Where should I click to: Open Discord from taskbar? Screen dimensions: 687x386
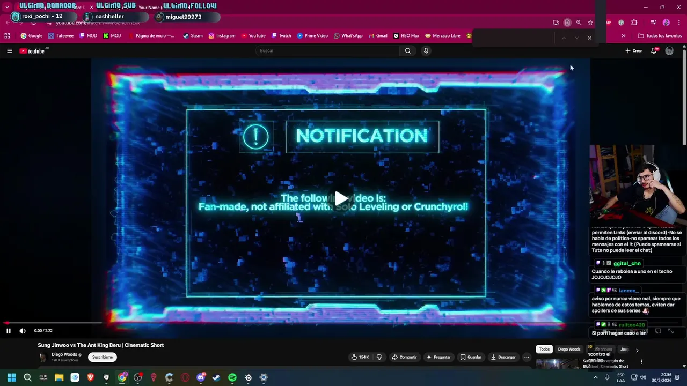[201, 377]
